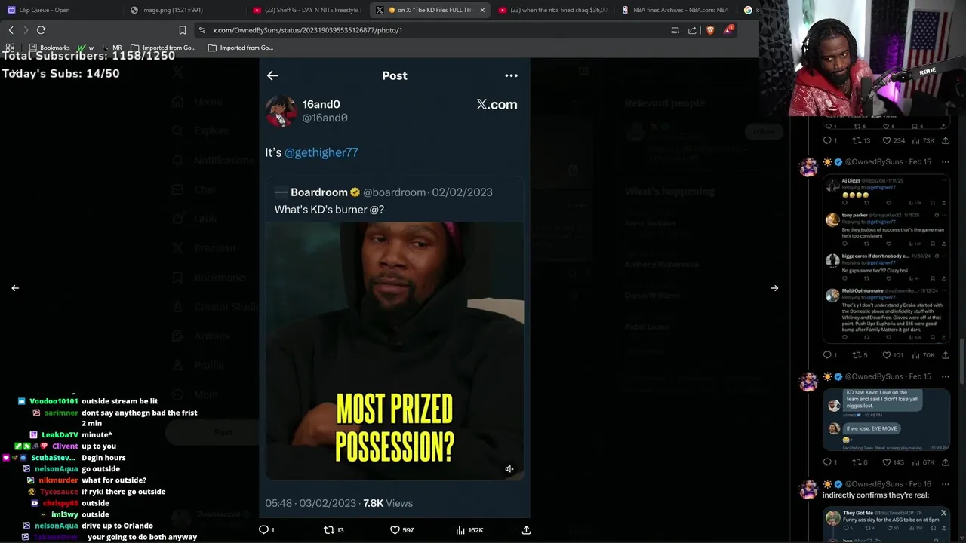Open the @gethigher77 mention link

[x=321, y=152]
